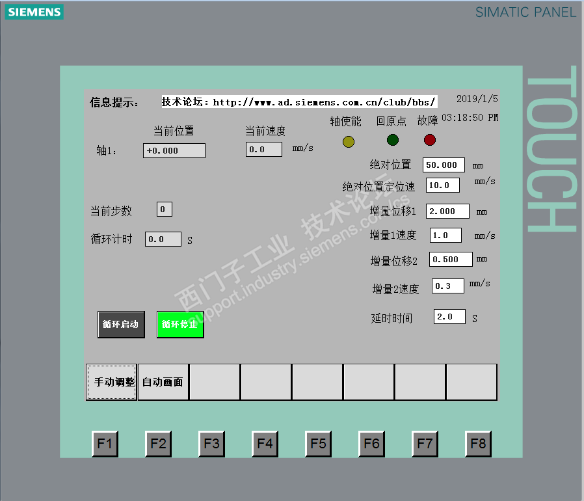
Task: Click the F1 function key
Action: (105, 444)
